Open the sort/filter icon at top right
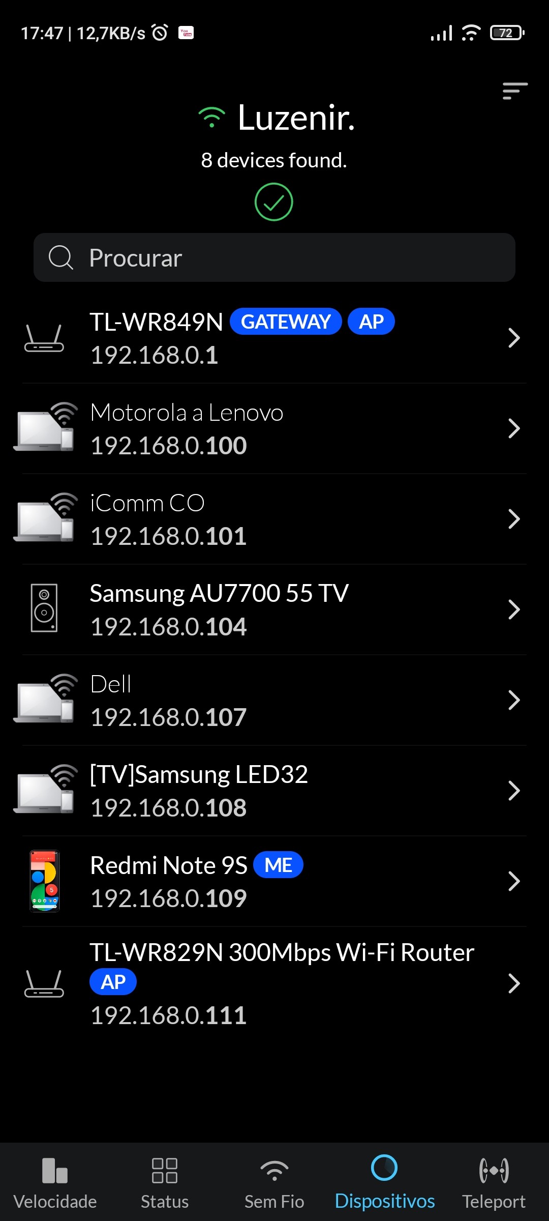 [x=514, y=91]
